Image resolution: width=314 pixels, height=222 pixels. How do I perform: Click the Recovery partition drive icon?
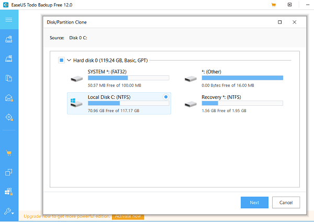(190, 104)
